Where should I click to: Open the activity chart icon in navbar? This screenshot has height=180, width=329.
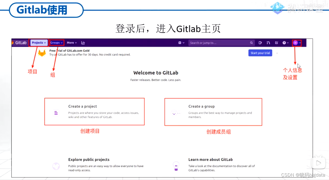[83, 43]
